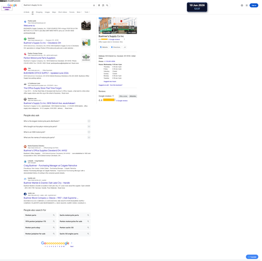Open 'Buehner's Supply Co Inc - Cleveland, OH' link
Image resolution: width=262 pixels, height=261 pixels.
click(x=42, y=43)
